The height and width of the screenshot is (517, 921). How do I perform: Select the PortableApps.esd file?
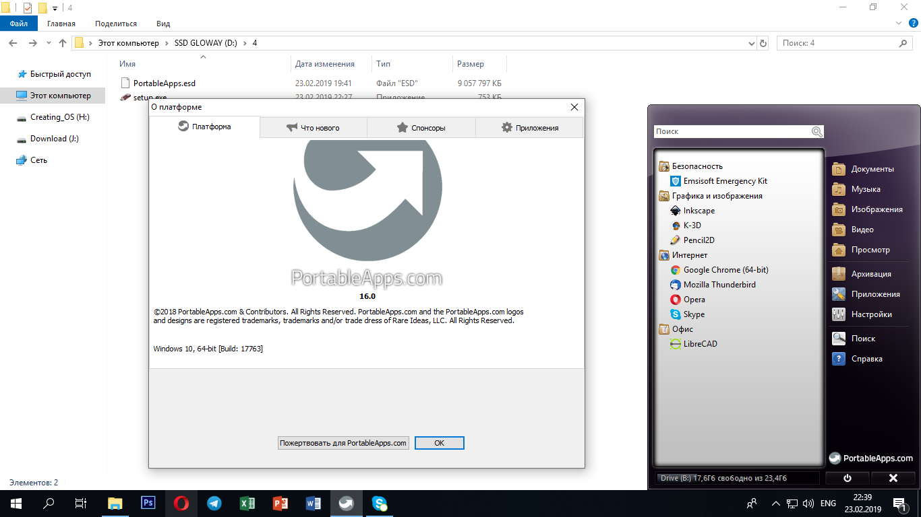165,83
